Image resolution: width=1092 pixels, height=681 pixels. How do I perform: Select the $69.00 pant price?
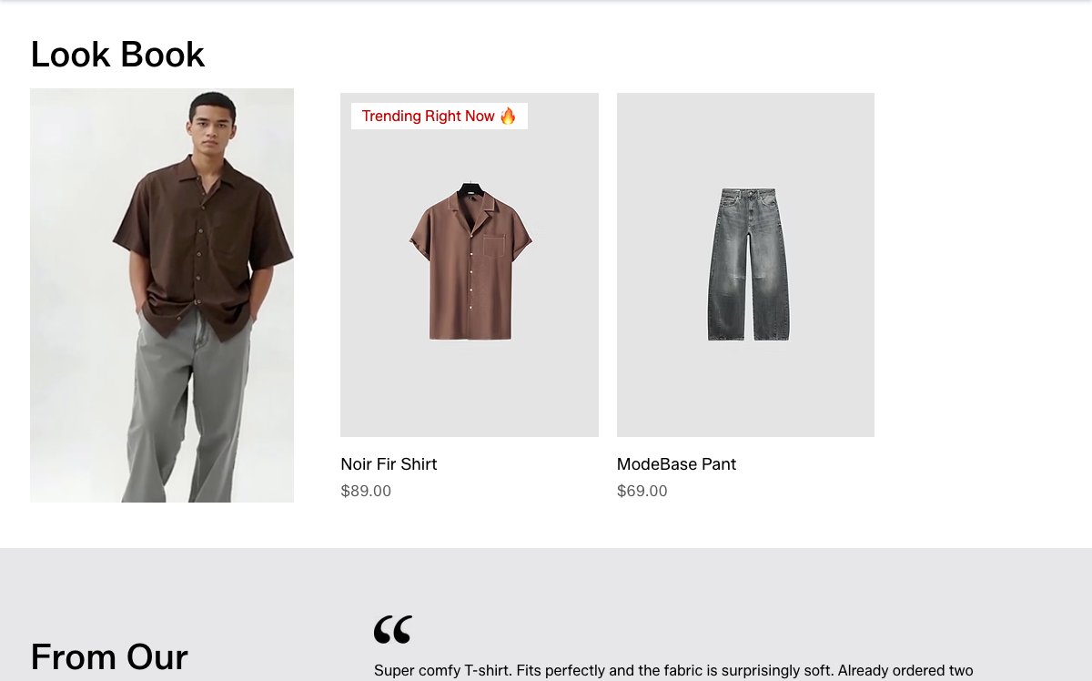click(x=642, y=492)
